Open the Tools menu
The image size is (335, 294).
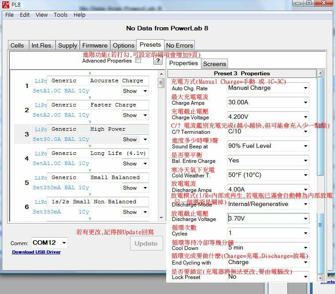(x=60, y=15)
